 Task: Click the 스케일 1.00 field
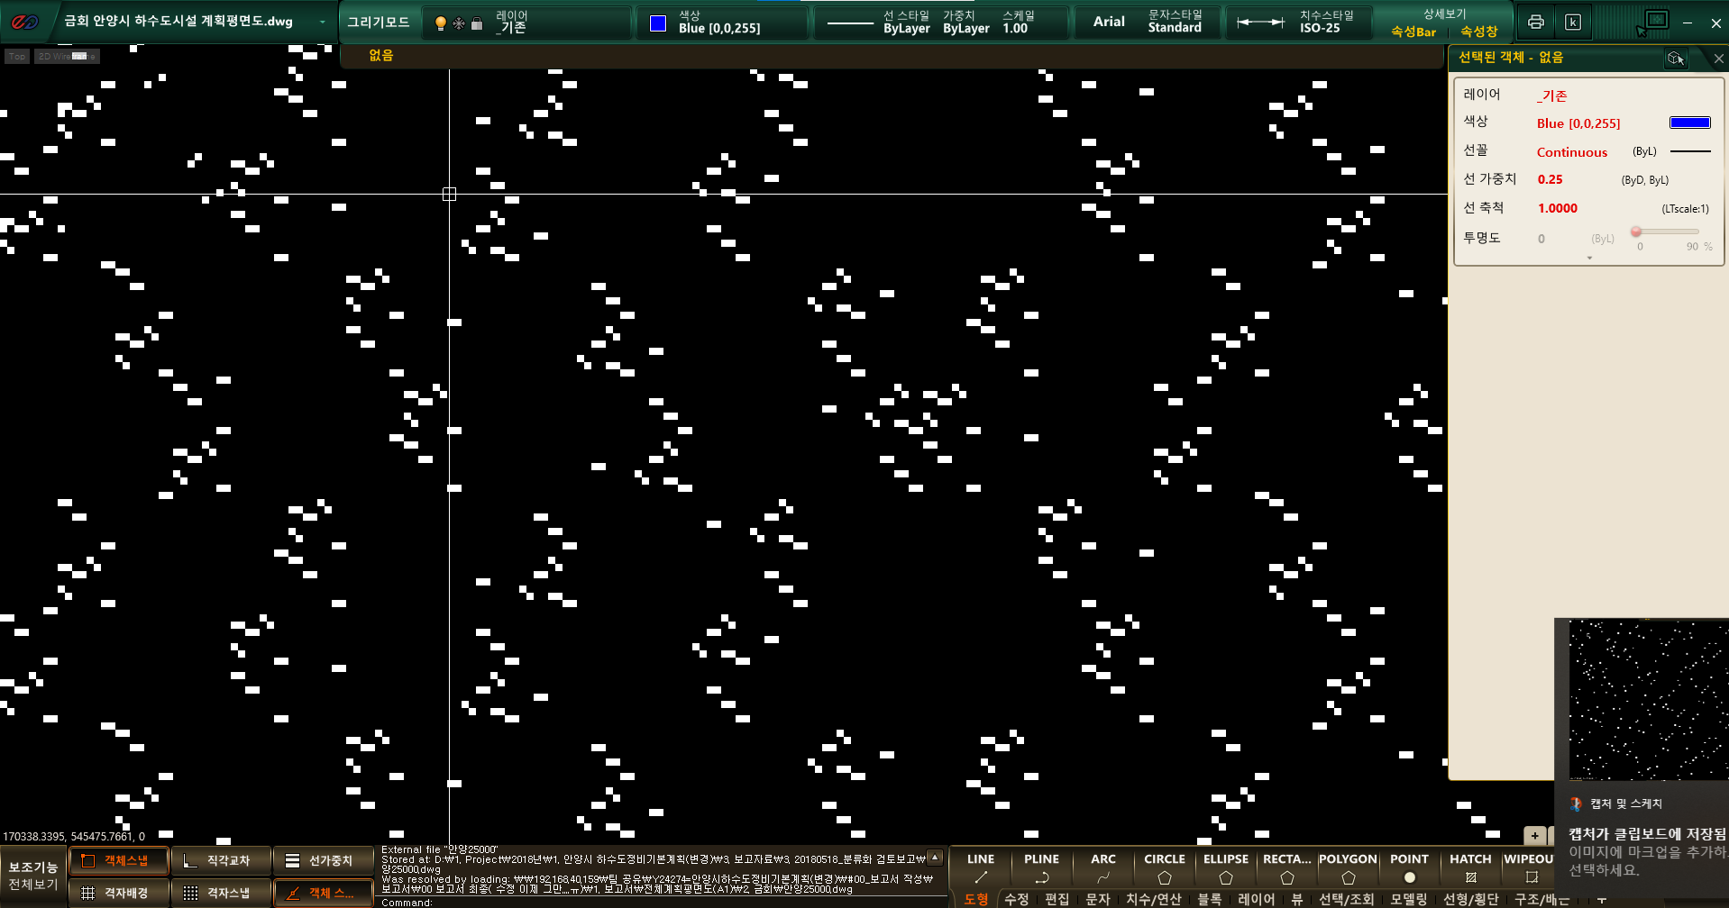tap(1019, 23)
